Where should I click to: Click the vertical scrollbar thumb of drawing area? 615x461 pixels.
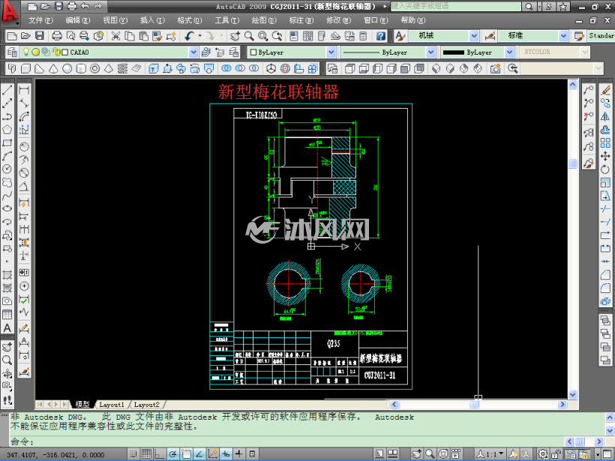click(x=573, y=163)
